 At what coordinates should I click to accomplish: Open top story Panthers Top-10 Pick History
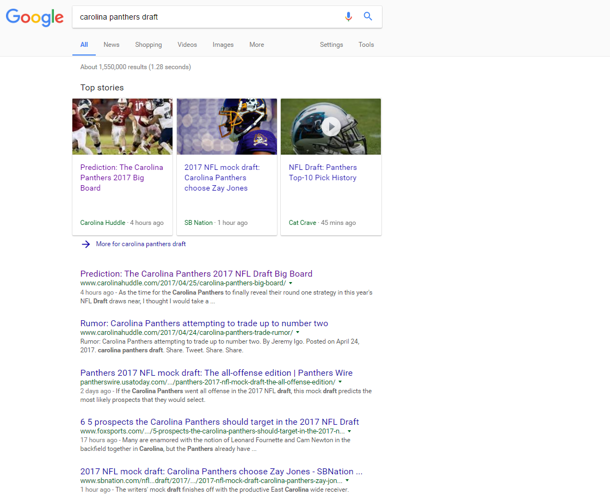tap(323, 173)
